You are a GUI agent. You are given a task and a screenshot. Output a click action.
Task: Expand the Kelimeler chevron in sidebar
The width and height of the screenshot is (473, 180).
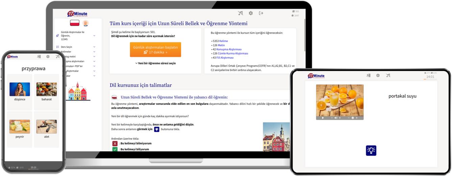[x=94, y=52]
